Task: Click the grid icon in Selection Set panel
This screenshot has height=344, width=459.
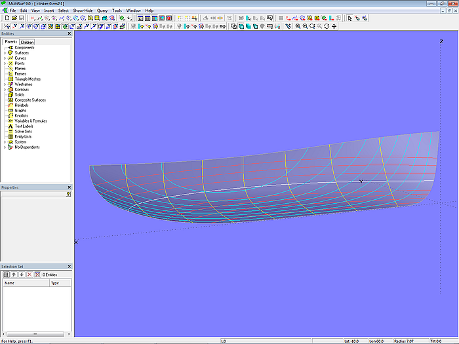Action: [x=6, y=275]
